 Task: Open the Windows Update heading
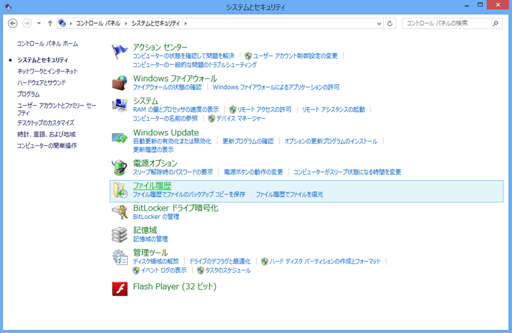[166, 132]
